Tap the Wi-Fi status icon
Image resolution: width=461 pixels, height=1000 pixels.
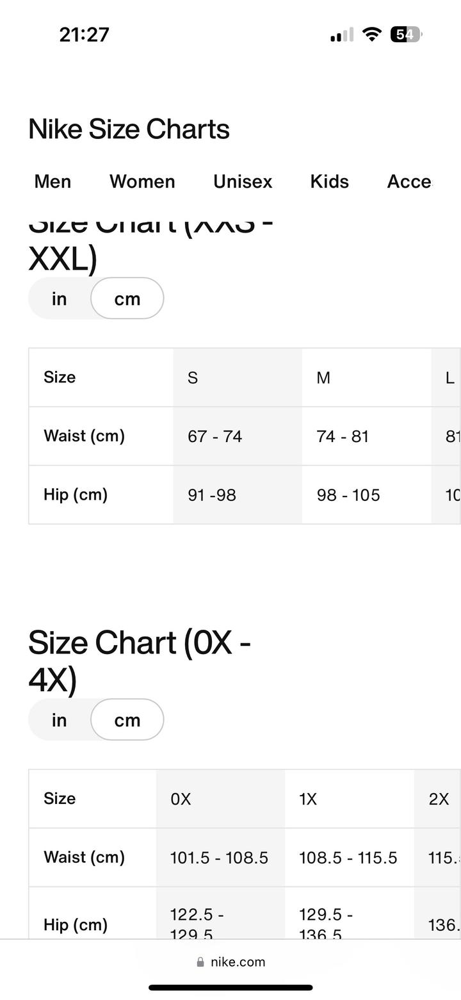point(371,35)
